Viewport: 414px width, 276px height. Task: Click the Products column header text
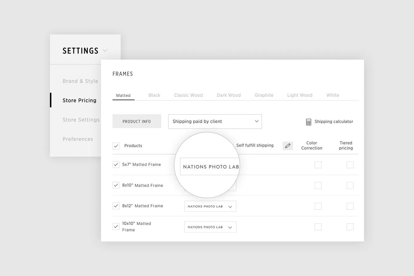click(x=133, y=146)
